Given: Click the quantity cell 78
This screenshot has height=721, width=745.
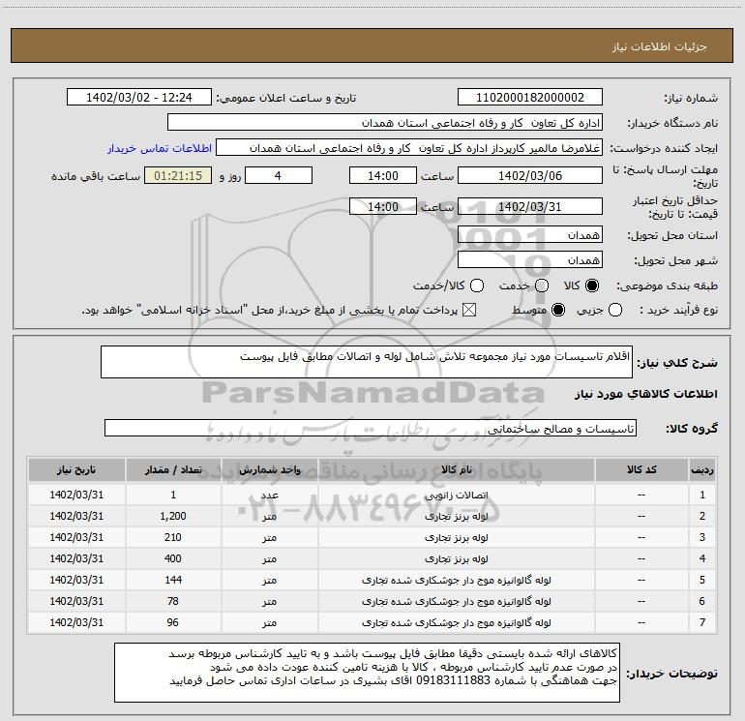Looking at the screenshot, I should (173, 601).
